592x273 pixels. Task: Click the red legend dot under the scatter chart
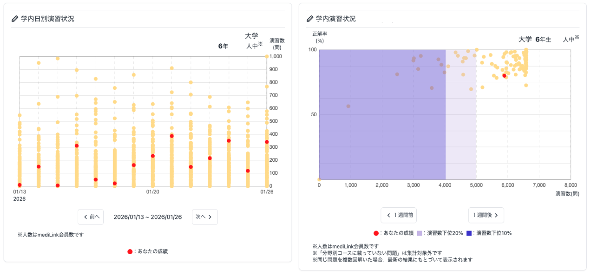(376, 233)
